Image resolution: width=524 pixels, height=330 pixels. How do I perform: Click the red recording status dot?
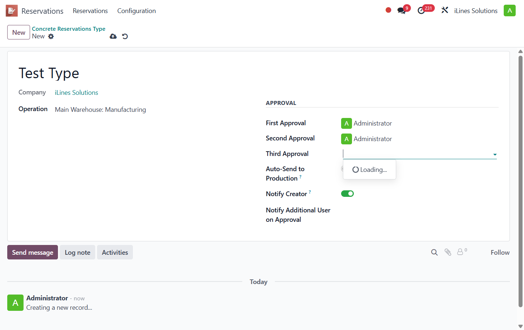pos(388,10)
